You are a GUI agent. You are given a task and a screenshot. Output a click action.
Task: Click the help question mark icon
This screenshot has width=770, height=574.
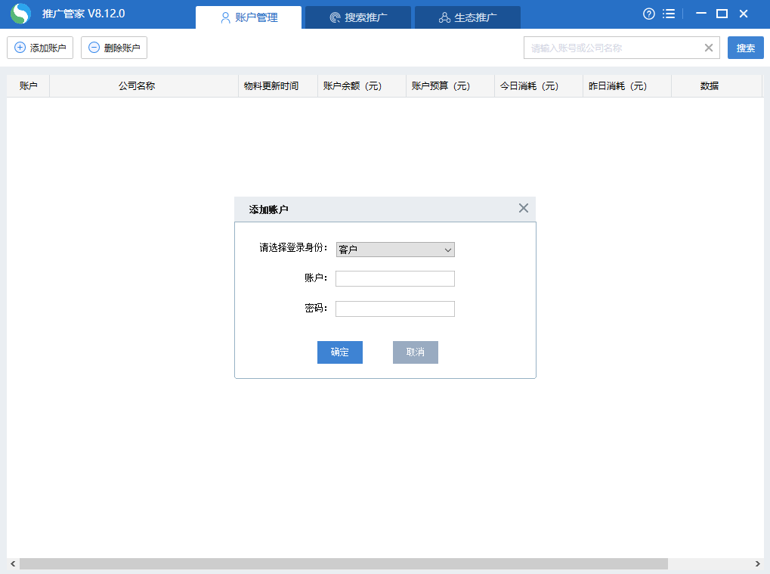tap(648, 14)
